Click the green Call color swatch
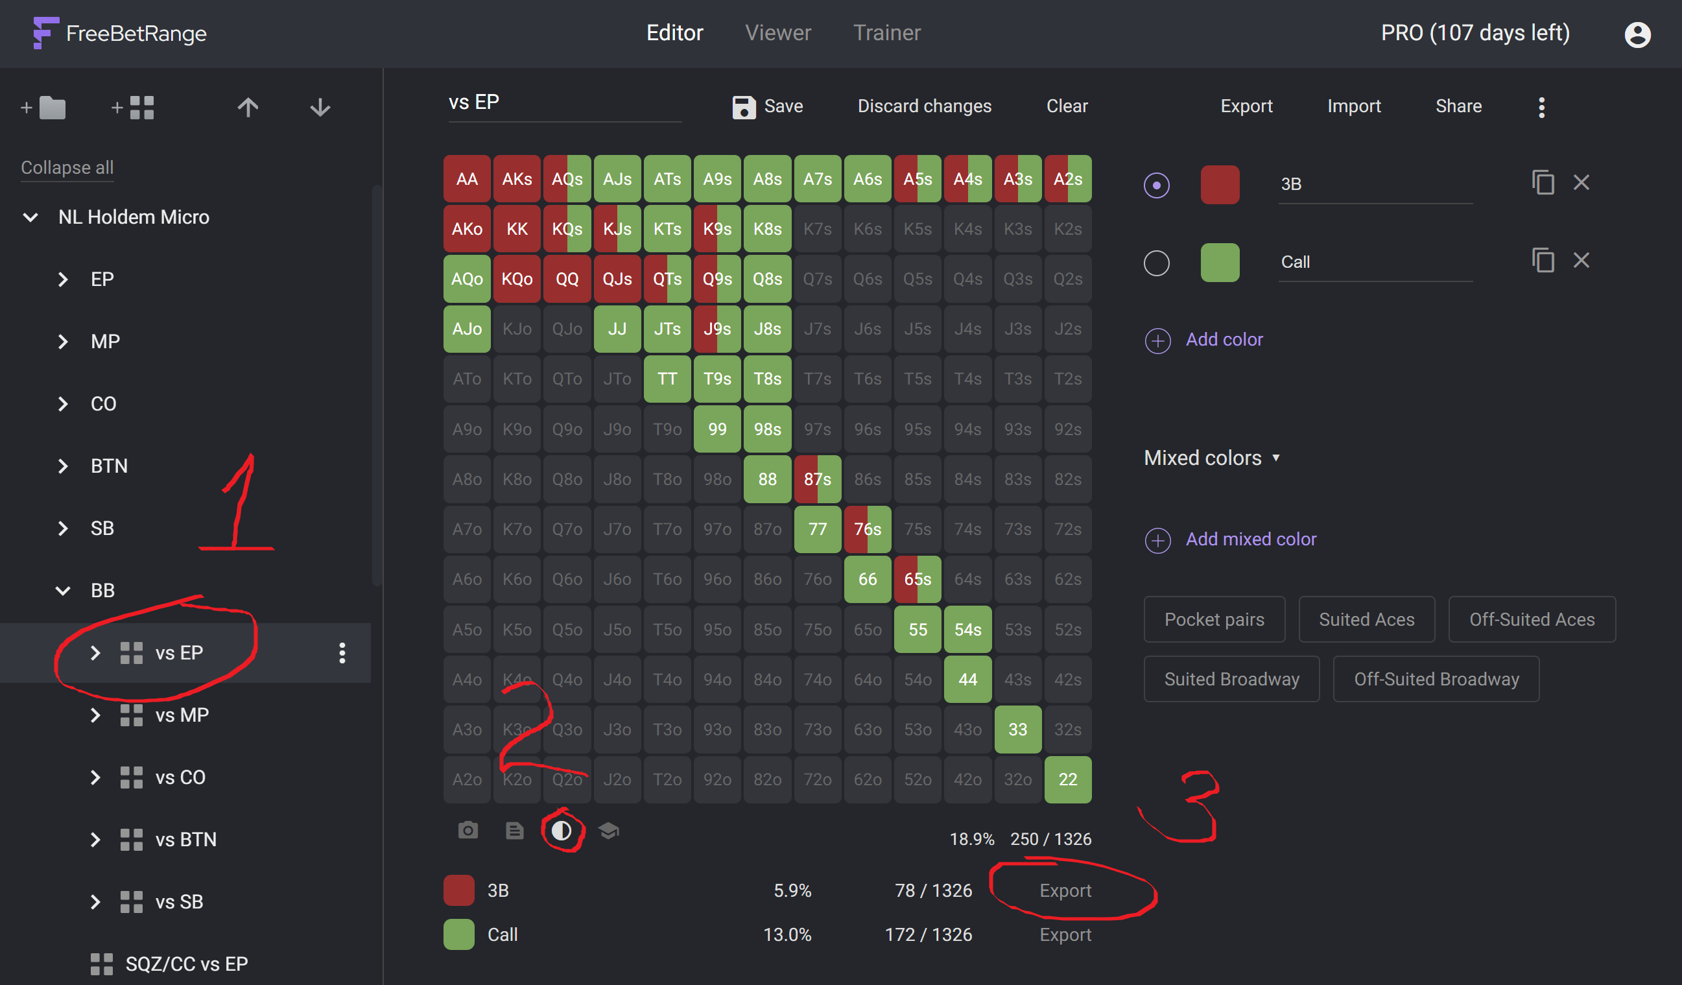 pos(1220,262)
